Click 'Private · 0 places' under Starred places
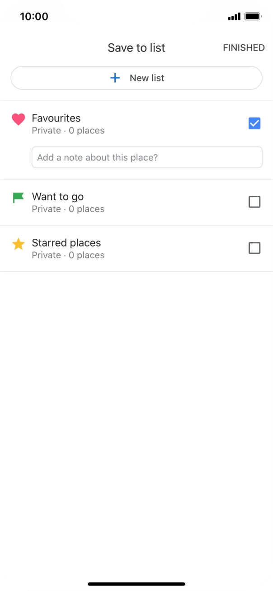 [x=68, y=255]
